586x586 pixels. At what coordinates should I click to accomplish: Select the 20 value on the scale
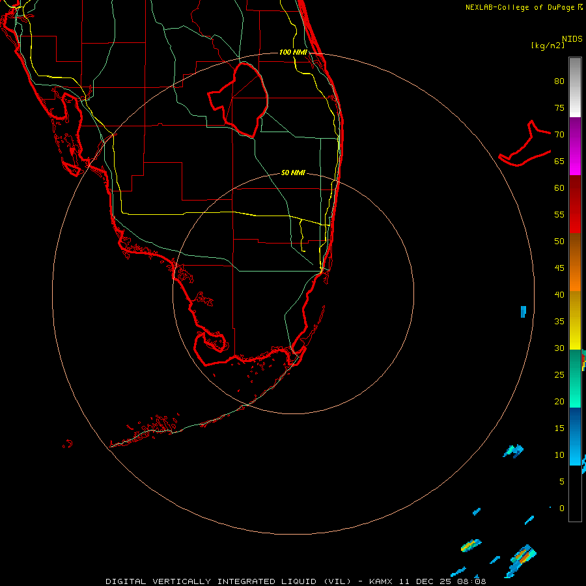click(559, 401)
